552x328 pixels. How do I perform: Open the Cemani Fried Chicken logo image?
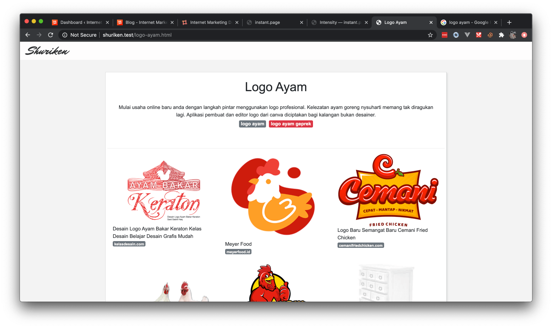(x=388, y=191)
